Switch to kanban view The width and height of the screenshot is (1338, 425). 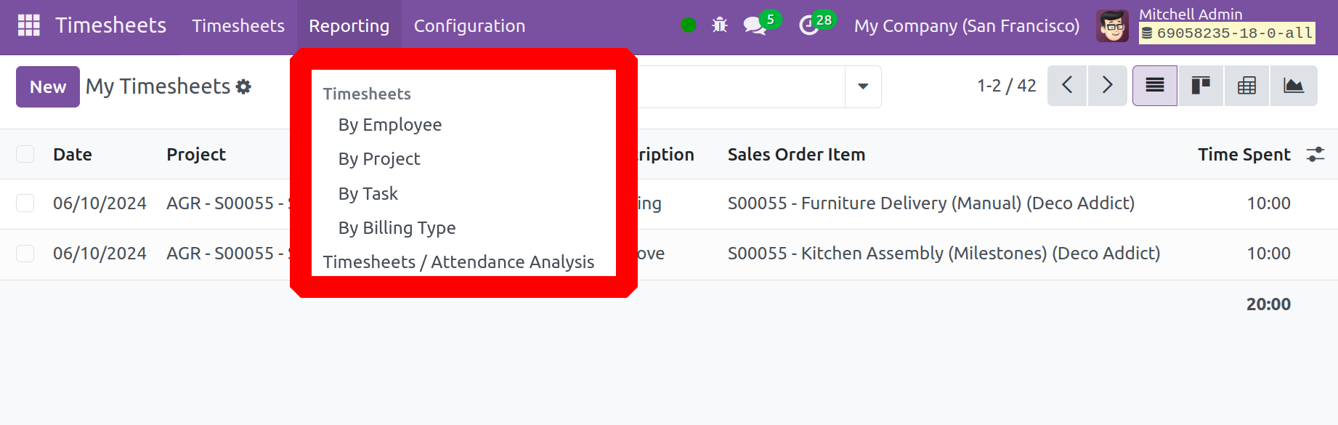coord(1201,86)
